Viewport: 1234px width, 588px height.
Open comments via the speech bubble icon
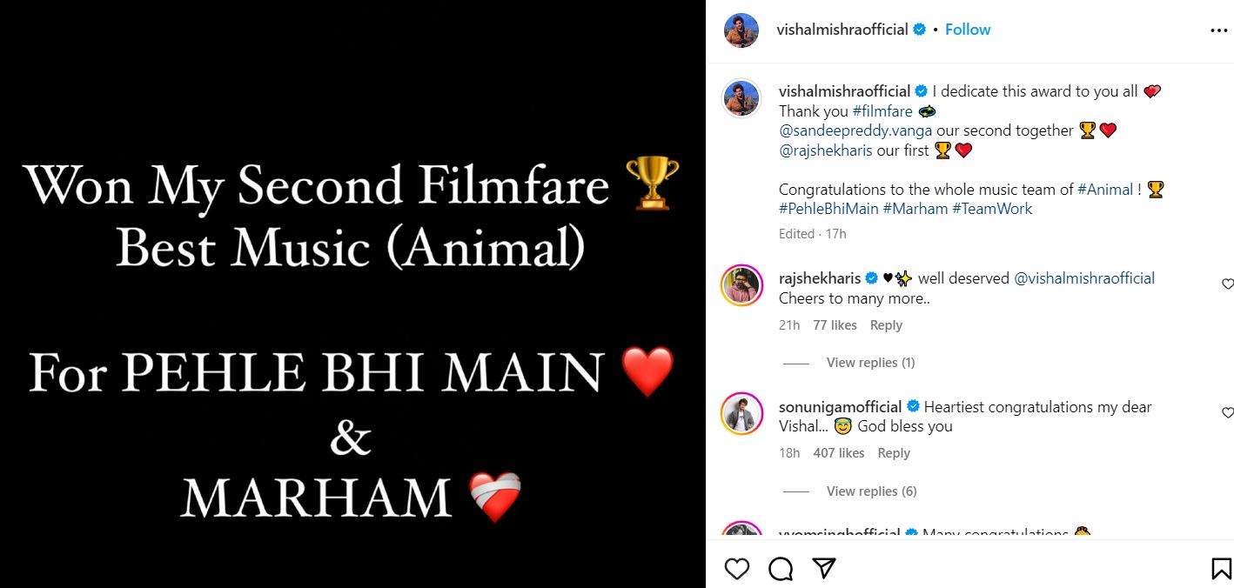(x=780, y=568)
